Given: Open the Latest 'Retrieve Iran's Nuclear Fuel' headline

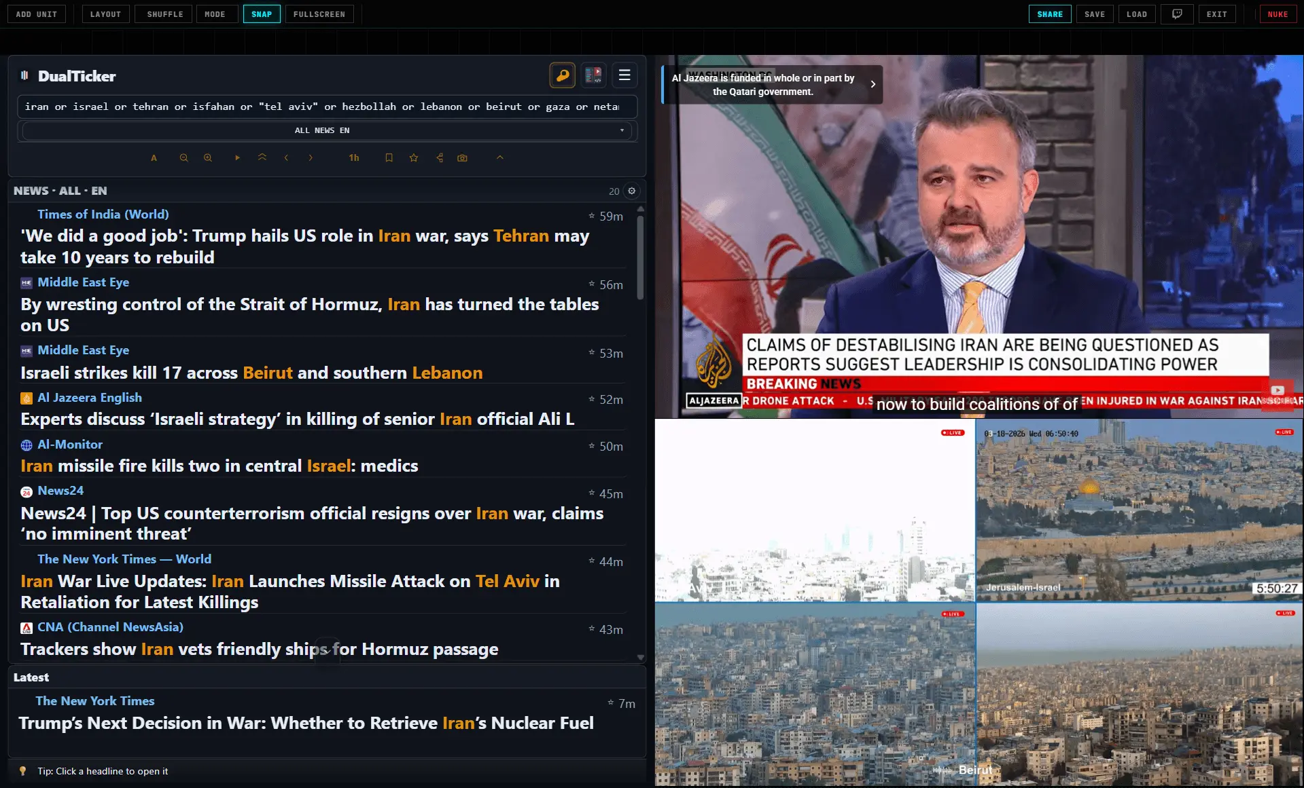Looking at the screenshot, I should coord(306,724).
